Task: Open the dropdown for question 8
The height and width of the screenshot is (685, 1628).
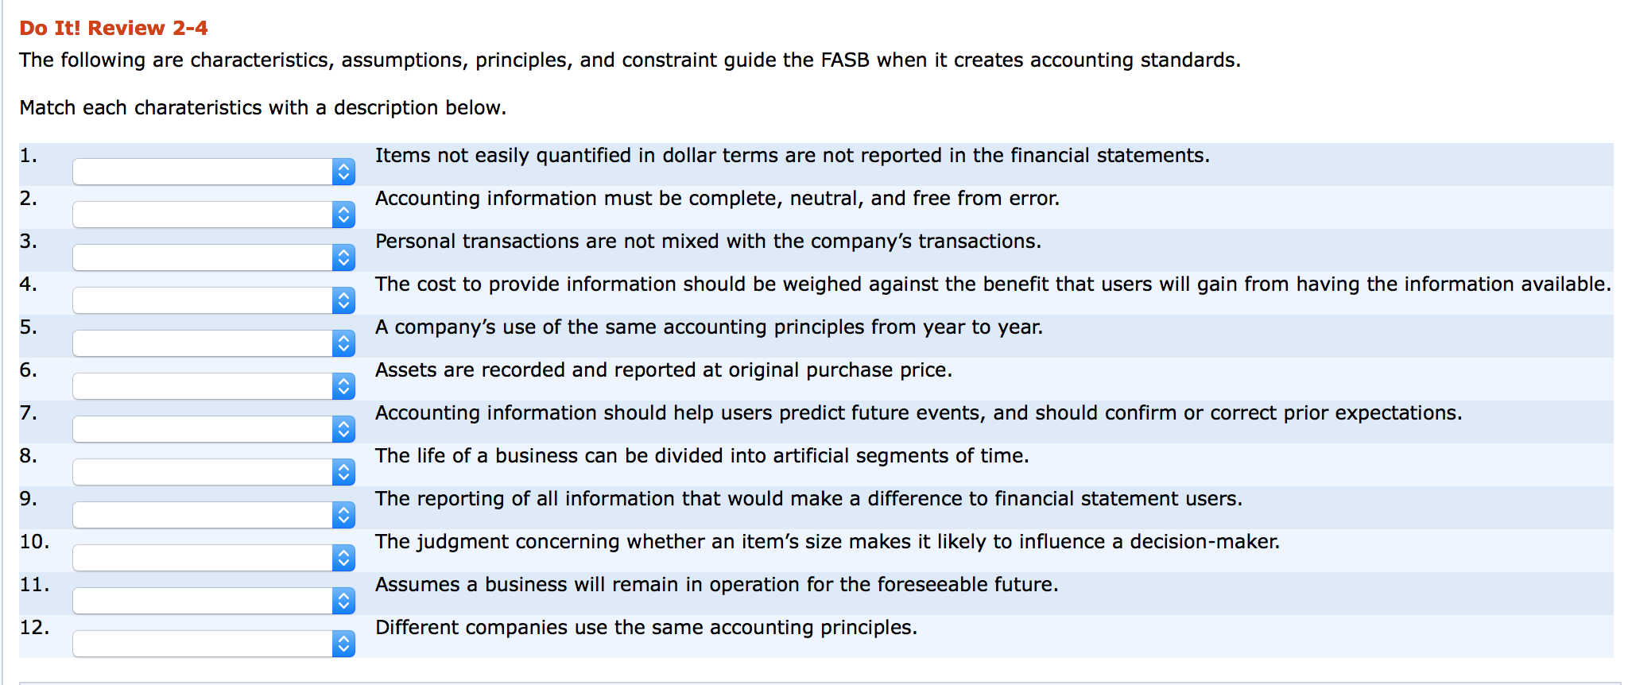Action: pos(213,472)
